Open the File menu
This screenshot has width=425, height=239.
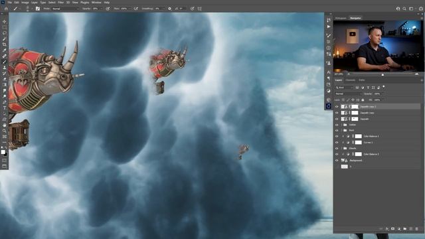click(x=9, y=2)
